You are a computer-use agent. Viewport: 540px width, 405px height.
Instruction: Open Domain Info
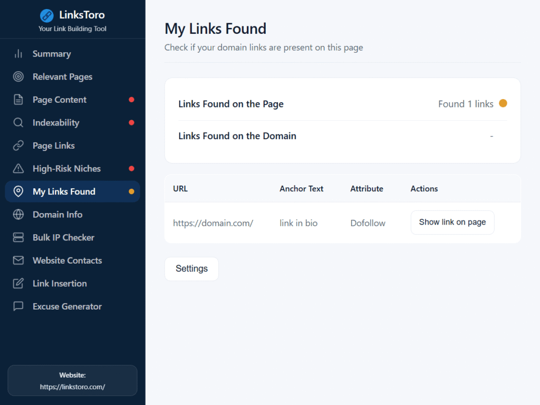pos(73,215)
